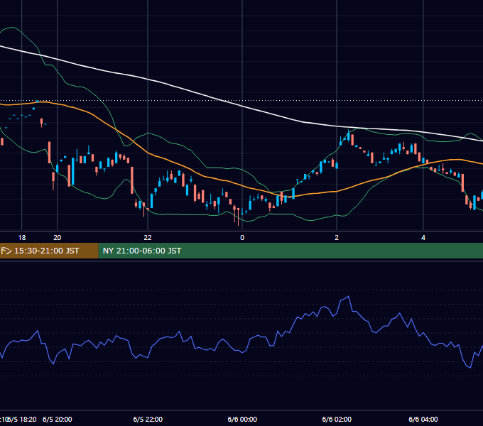Click the 6/5 22:00 timestamp label
The height and width of the screenshot is (426, 483).
point(148,419)
